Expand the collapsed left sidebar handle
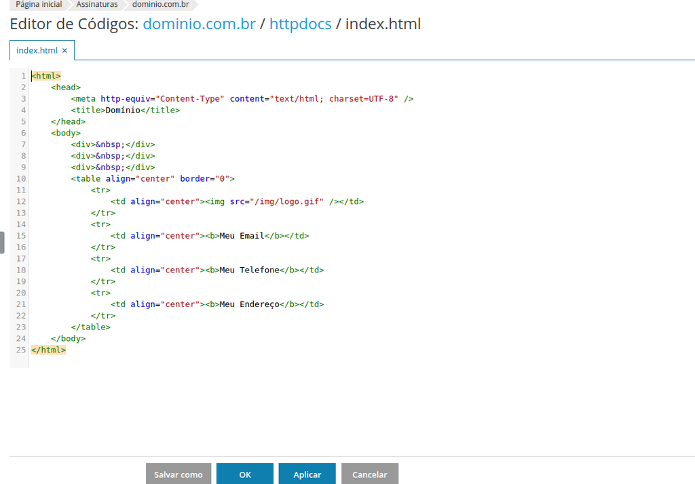The width and height of the screenshot is (695, 484). 2,242
